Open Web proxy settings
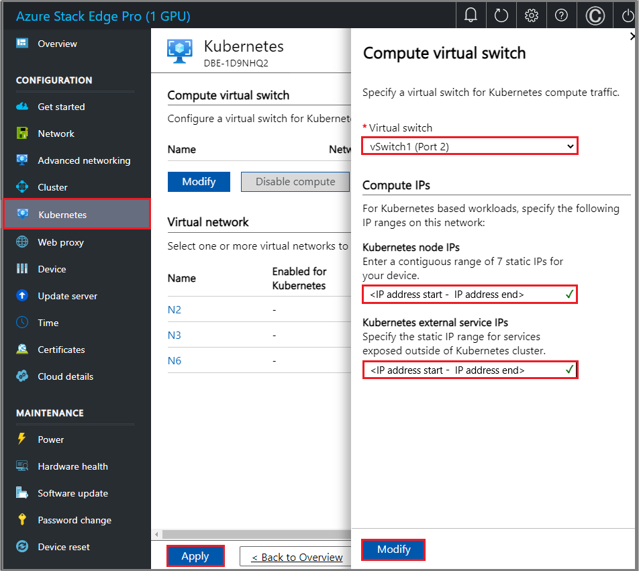This screenshot has width=639, height=571. click(60, 242)
